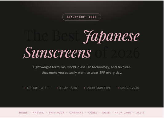Select the "EVERY SKIN TYPE" tag

tap(97, 88)
